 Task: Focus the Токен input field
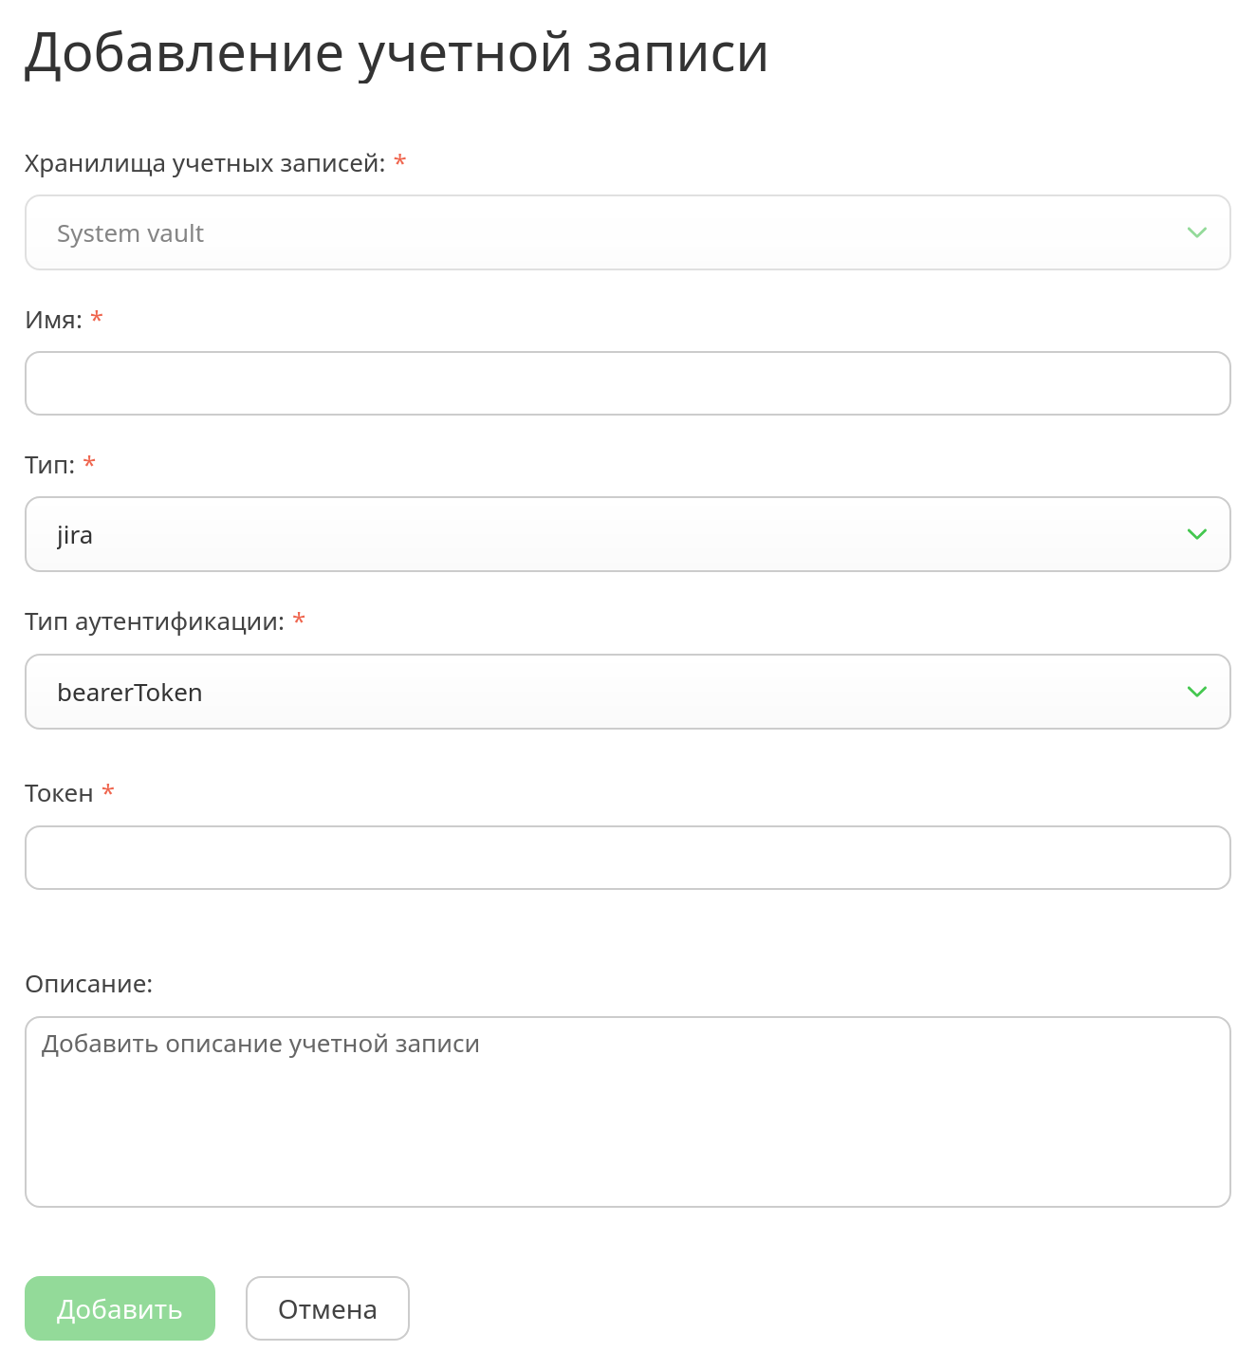[x=627, y=858]
